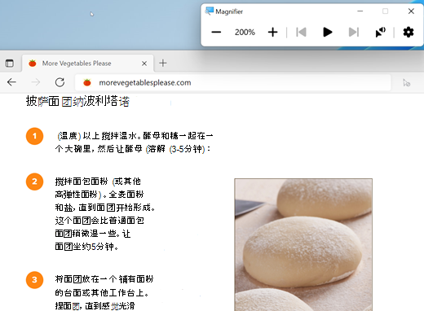The image size is (424, 311).
Task: Refresh the current page
Action: 60,82
